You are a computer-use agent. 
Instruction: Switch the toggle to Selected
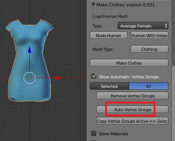pos(109,86)
